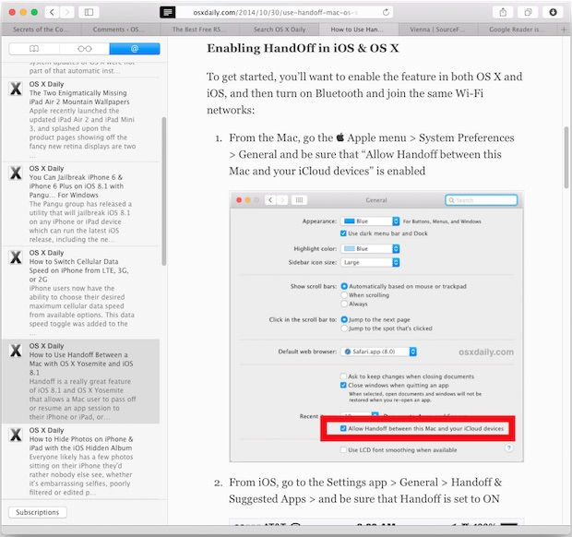Select How to Use Han... tab
The height and width of the screenshot is (537, 572).
359,30
